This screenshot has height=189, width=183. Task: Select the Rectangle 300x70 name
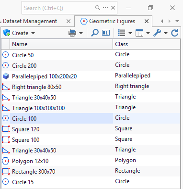[34, 172]
